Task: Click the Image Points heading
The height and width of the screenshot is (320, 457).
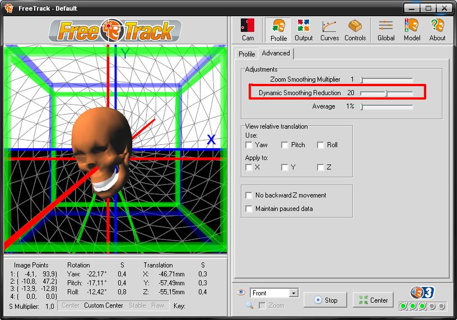Action: coord(31,265)
